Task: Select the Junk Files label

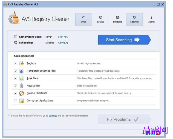Action: point(32,78)
